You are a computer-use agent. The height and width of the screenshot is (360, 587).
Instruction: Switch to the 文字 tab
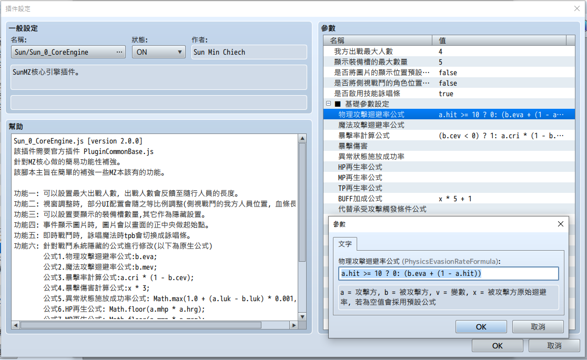[x=345, y=244]
